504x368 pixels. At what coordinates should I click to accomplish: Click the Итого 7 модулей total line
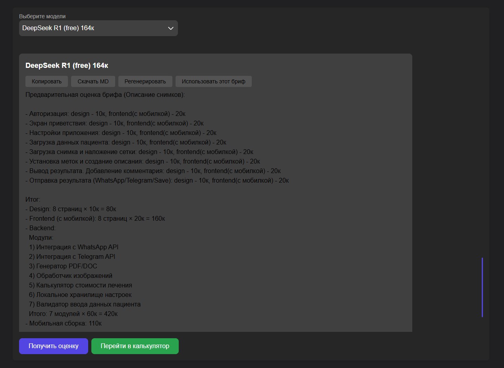[73, 314]
